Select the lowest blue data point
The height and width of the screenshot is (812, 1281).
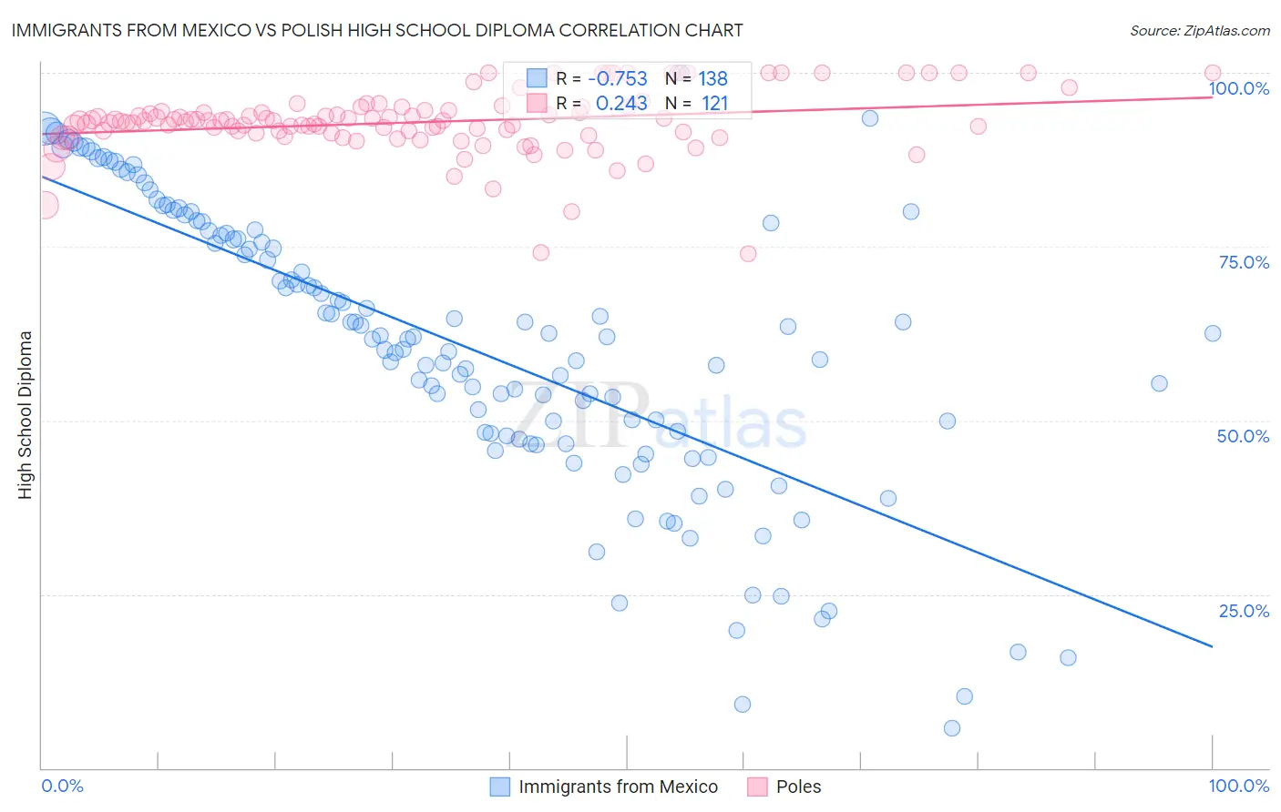coord(952,728)
